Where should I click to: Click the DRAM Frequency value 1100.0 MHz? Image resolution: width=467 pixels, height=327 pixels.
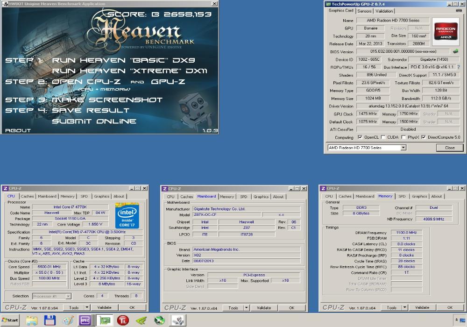406,232
